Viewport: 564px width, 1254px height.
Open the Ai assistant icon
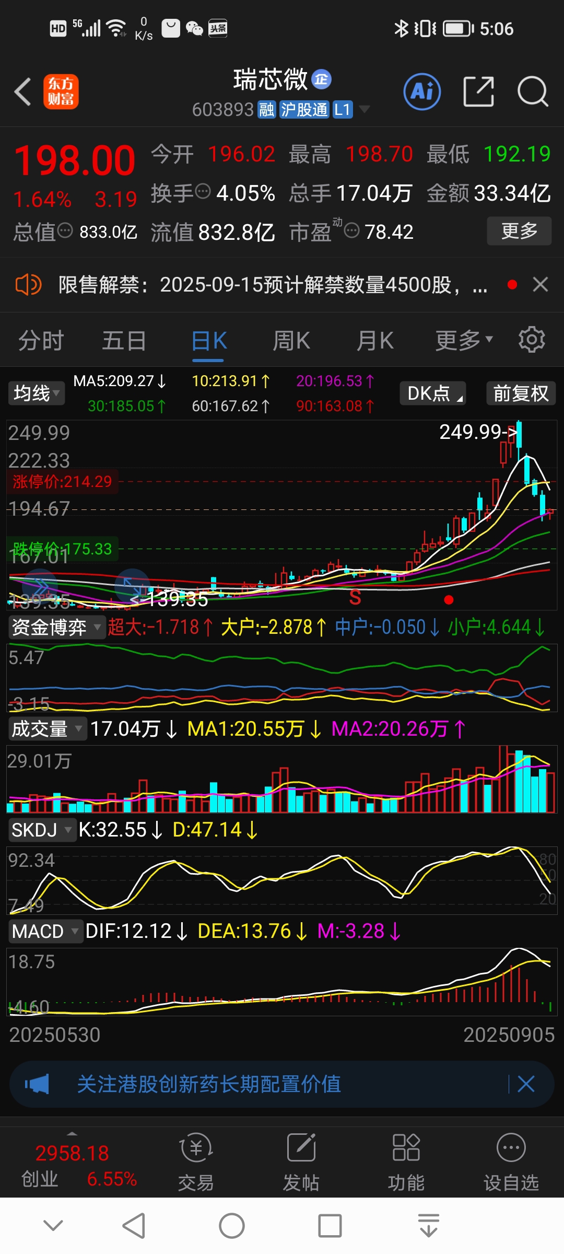pyautogui.click(x=422, y=92)
